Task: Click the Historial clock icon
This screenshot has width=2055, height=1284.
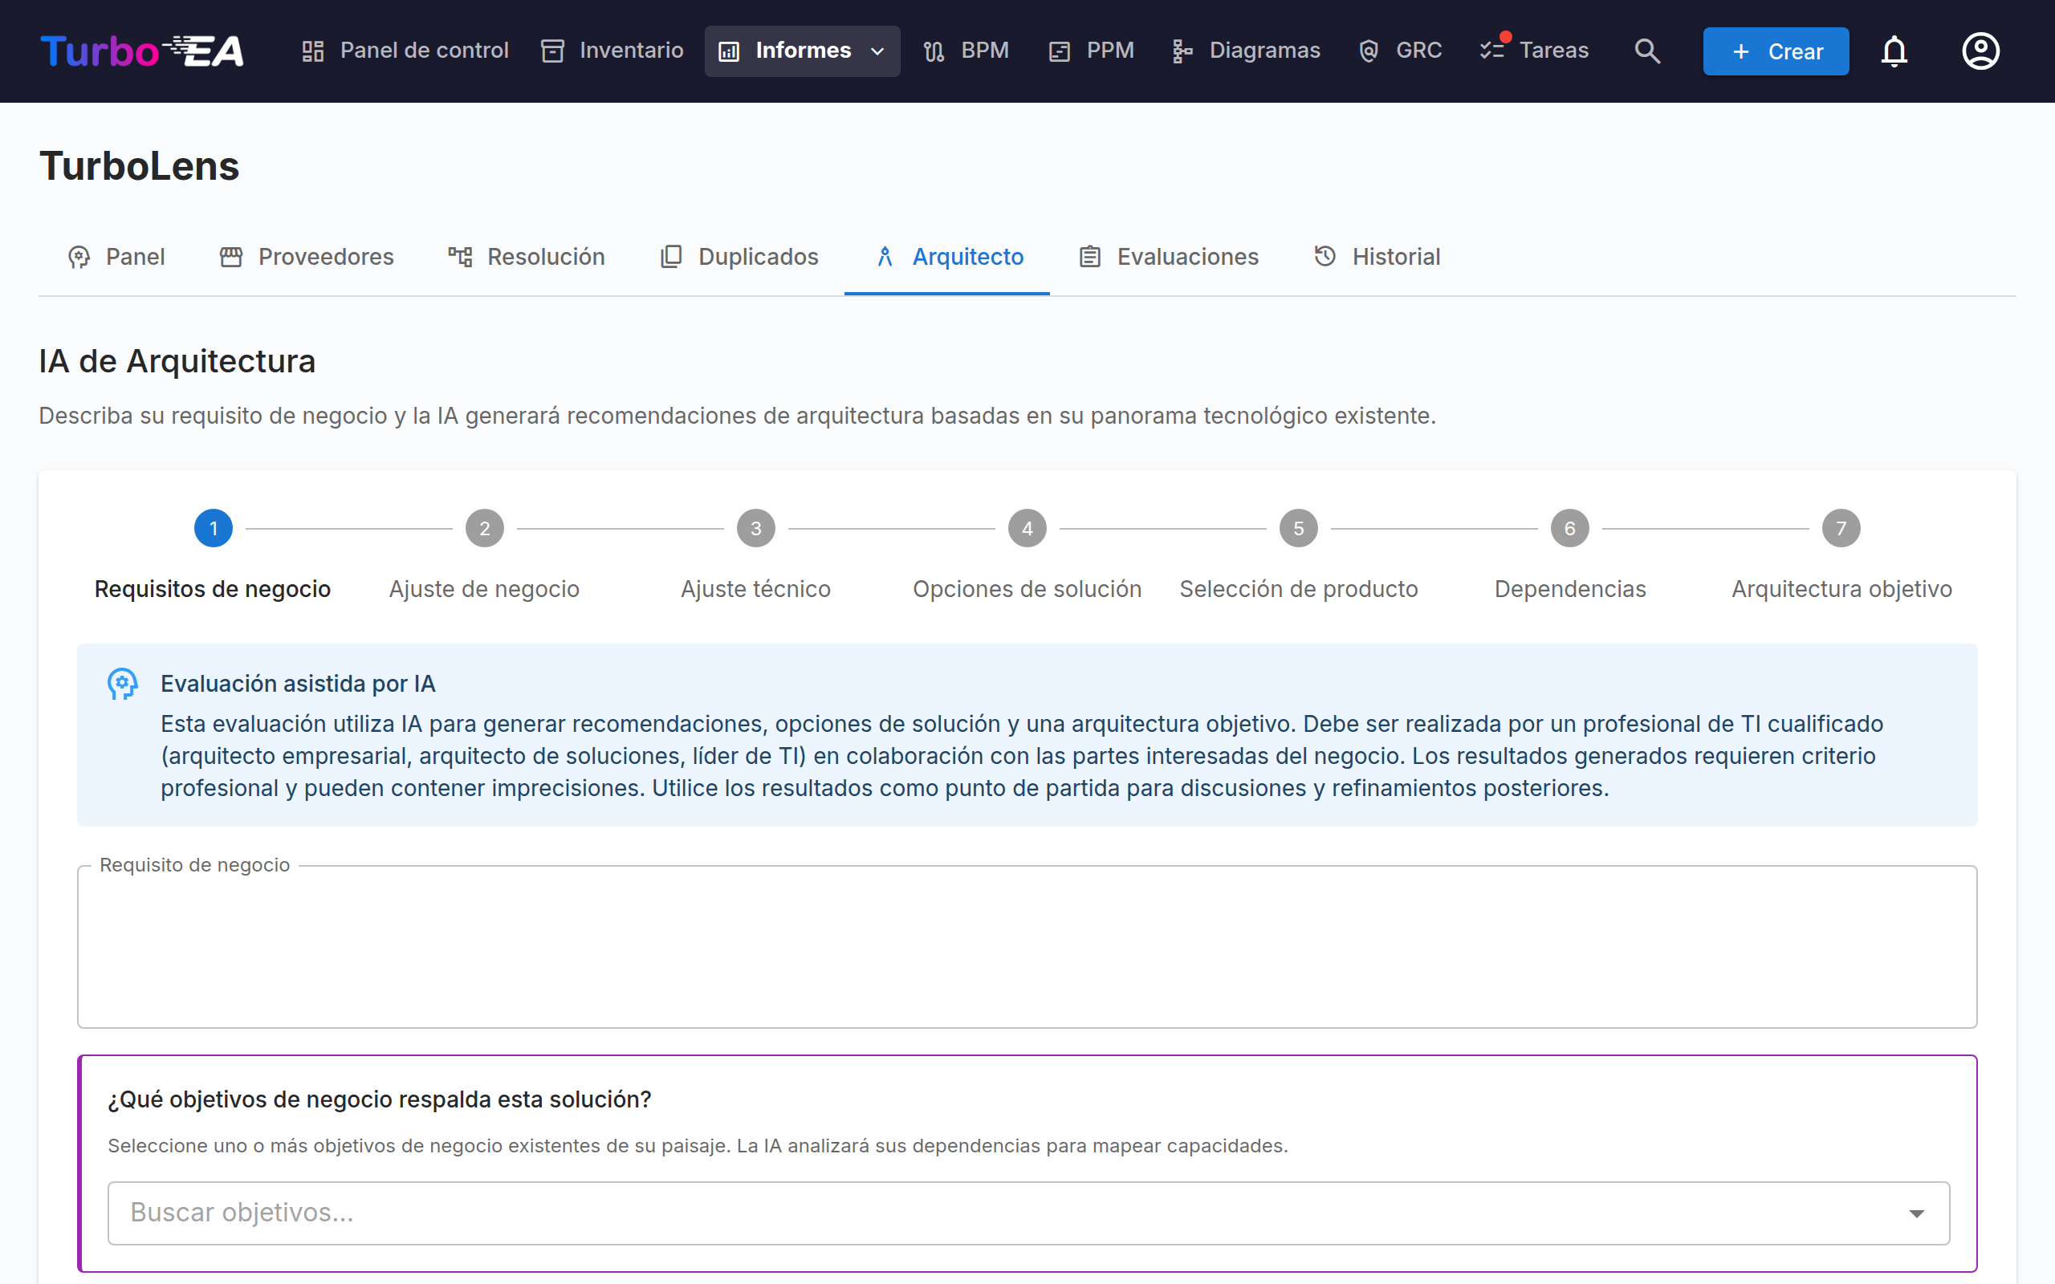Action: (x=1325, y=257)
